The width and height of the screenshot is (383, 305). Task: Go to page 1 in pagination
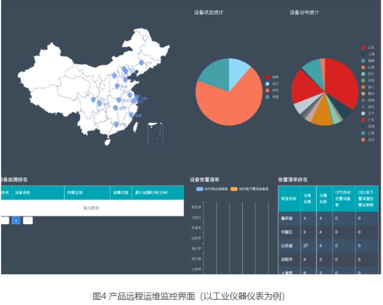(16, 221)
